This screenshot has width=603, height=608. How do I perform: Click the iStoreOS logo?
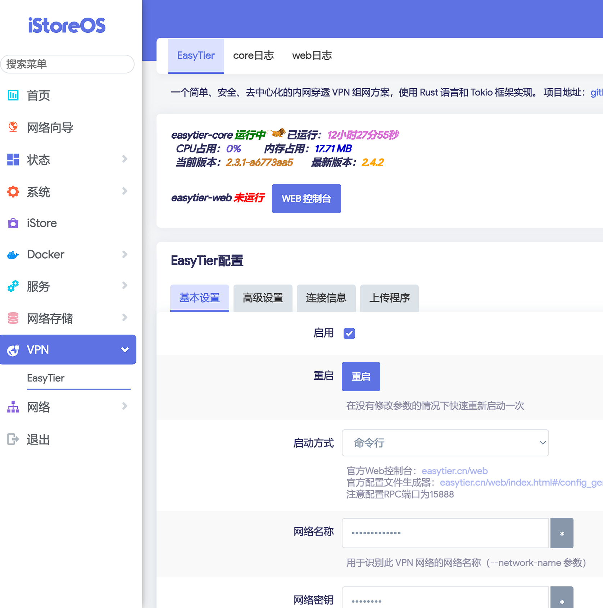[x=67, y=26]
